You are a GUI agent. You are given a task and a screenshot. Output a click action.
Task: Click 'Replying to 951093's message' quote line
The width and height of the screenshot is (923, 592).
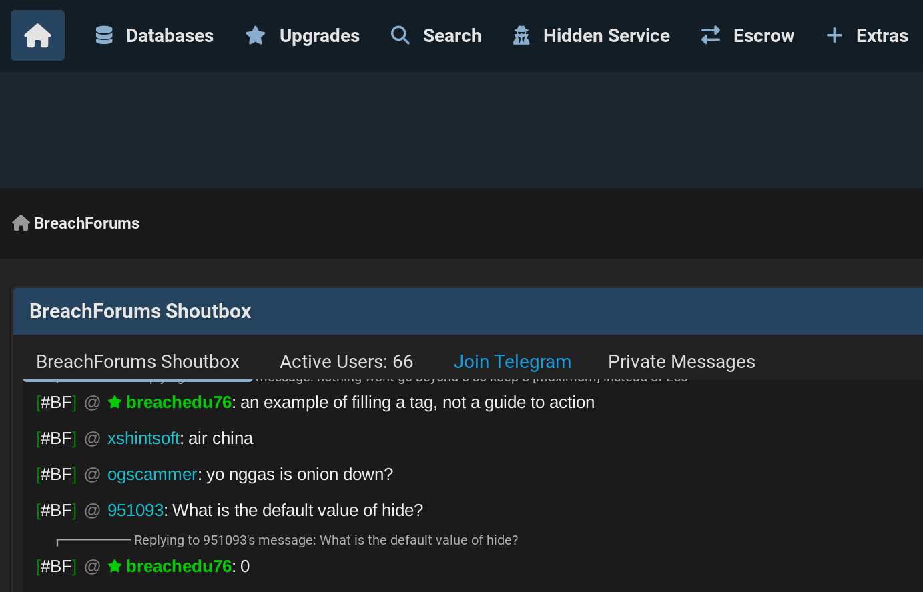(326, 540)
